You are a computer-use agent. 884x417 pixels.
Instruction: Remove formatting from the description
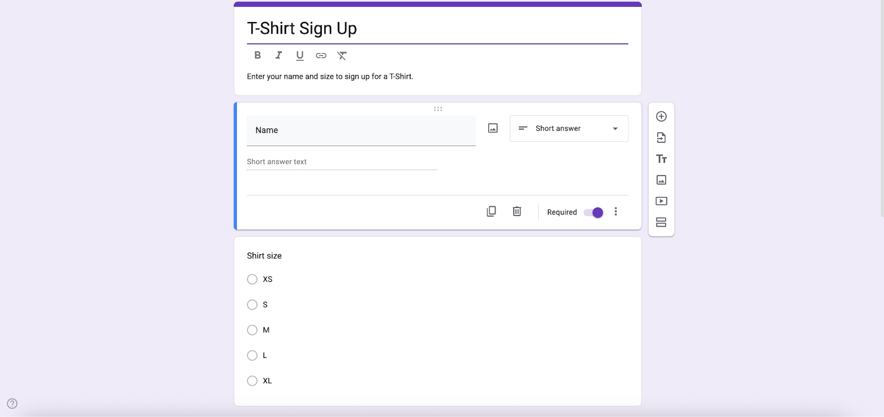click(343, 55)
